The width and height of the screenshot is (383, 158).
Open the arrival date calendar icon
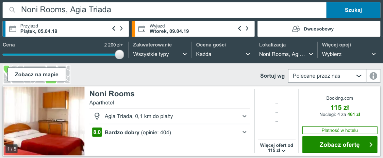(x=13, y=29)
